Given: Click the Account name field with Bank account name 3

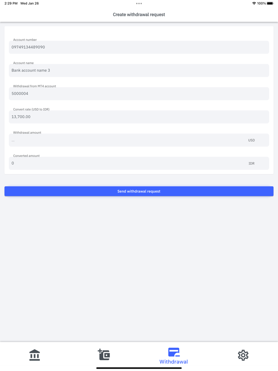Looking at the screenshot, I should click(x=139, y=70).
